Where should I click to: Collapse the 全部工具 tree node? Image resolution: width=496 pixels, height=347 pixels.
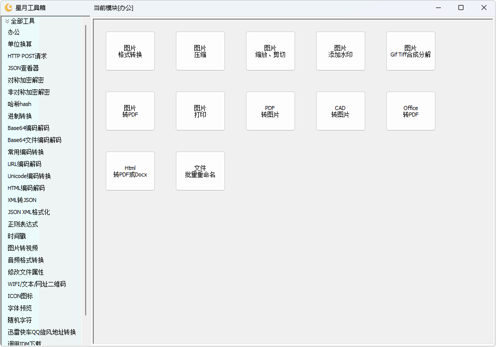(7, 21)
